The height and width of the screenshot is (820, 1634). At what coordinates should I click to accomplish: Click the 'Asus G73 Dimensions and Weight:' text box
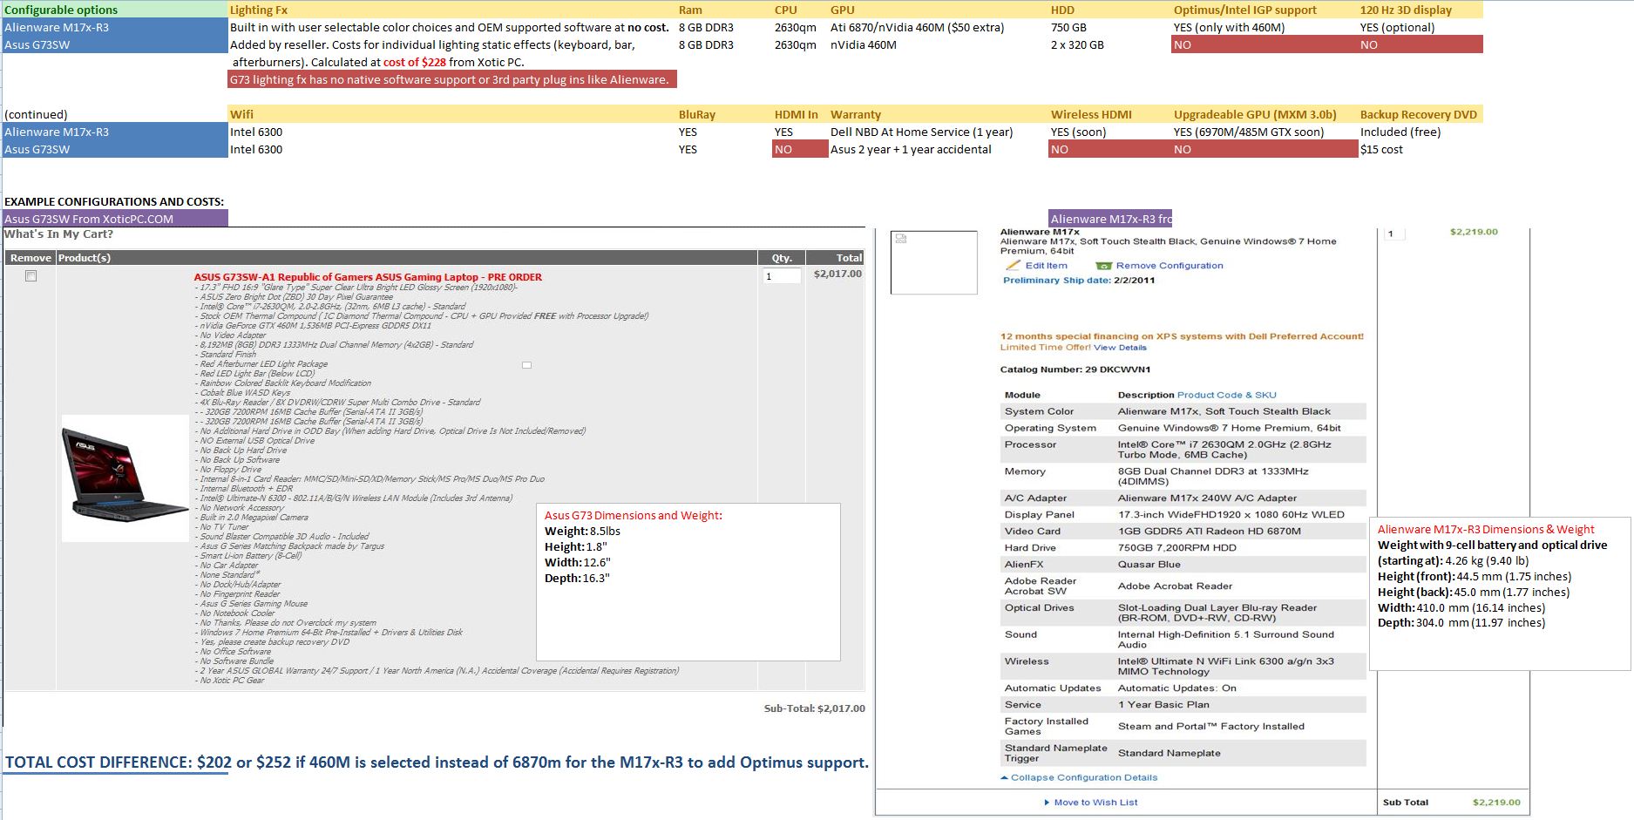688,582
